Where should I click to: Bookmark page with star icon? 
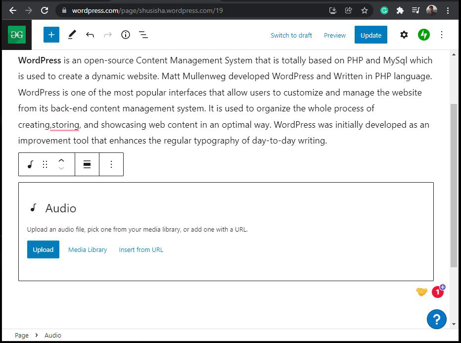tap(365, 10)
